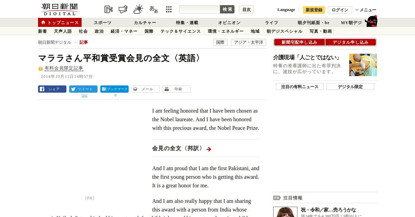Click the 国際 category tag above headline
Image resolution: width=415 pixels, height=217 pixels.
(220, 42)
